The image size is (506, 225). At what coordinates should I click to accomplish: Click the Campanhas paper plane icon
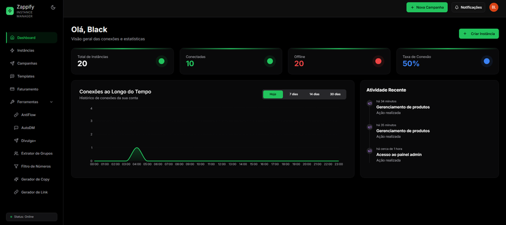click(x=12, y=63)
